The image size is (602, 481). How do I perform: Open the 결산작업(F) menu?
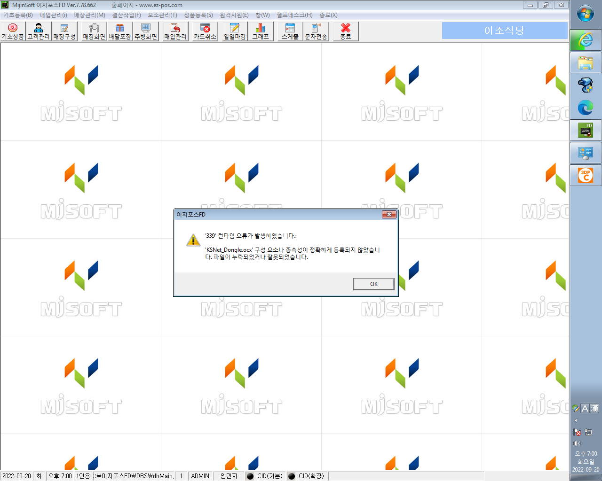127,15
